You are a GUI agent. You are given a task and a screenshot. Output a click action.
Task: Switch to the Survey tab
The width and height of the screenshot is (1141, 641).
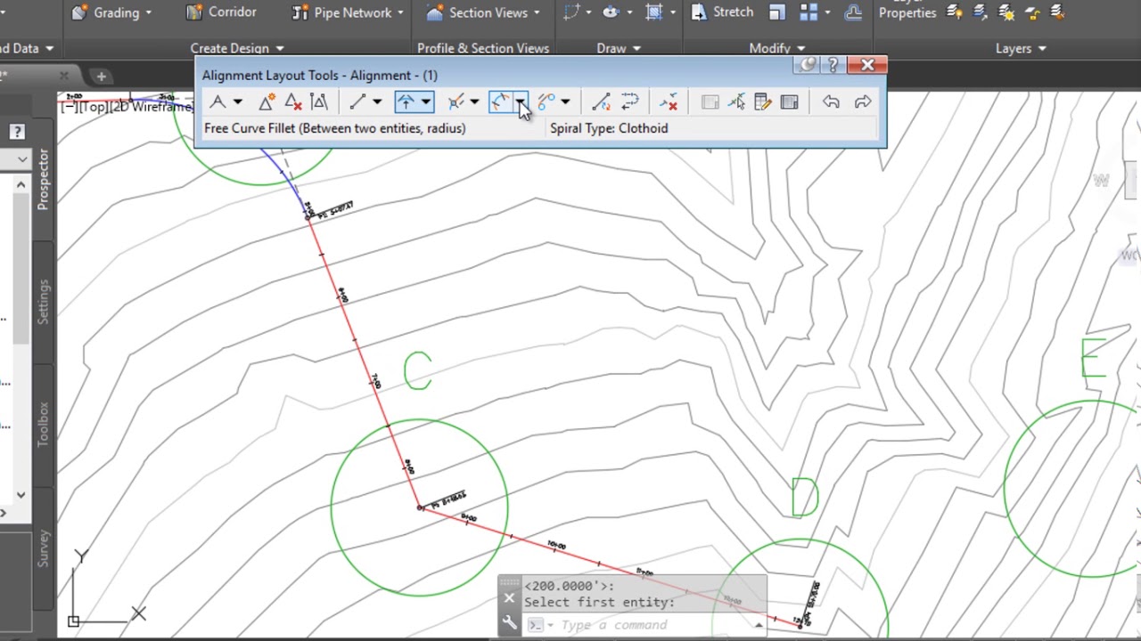(43, 548)
